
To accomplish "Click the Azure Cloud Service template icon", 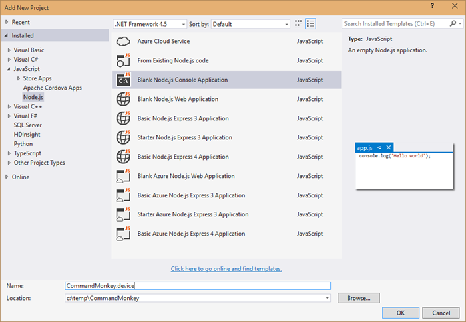I will pos(123,41).
